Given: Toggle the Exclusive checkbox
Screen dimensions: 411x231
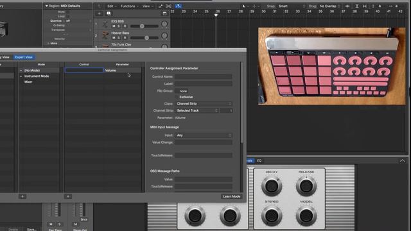Looking at the screenshot, I should pos(177,97).
